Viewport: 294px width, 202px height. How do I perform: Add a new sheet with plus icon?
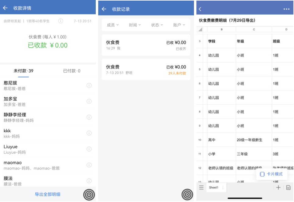tap(278, 187)
